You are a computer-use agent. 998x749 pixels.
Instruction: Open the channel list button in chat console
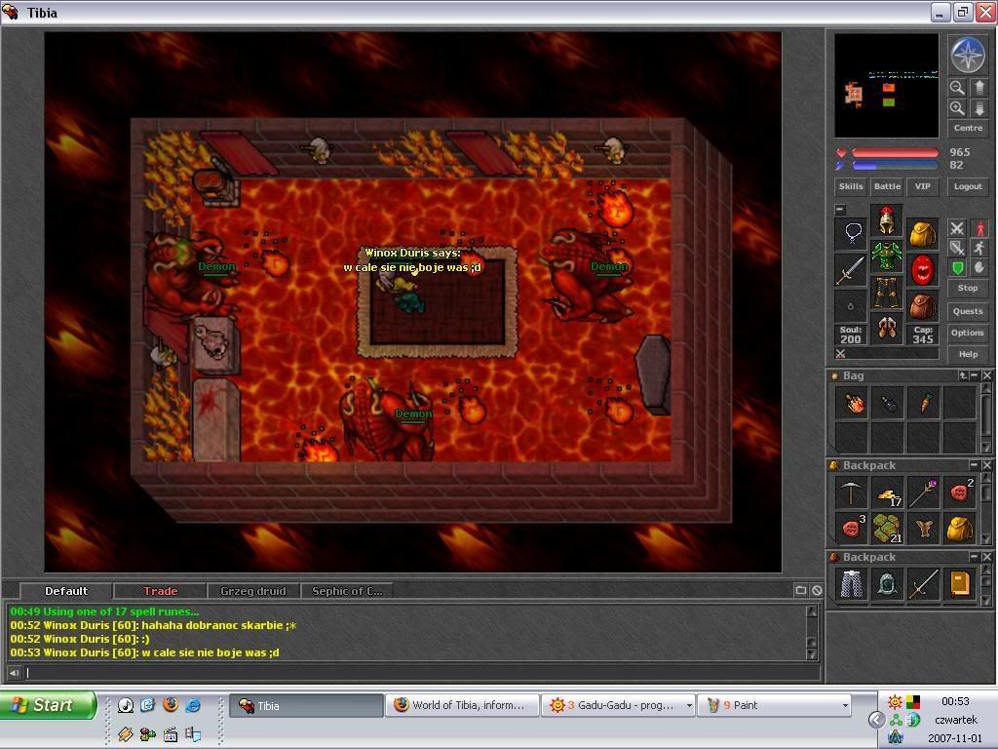coord(801,590)
